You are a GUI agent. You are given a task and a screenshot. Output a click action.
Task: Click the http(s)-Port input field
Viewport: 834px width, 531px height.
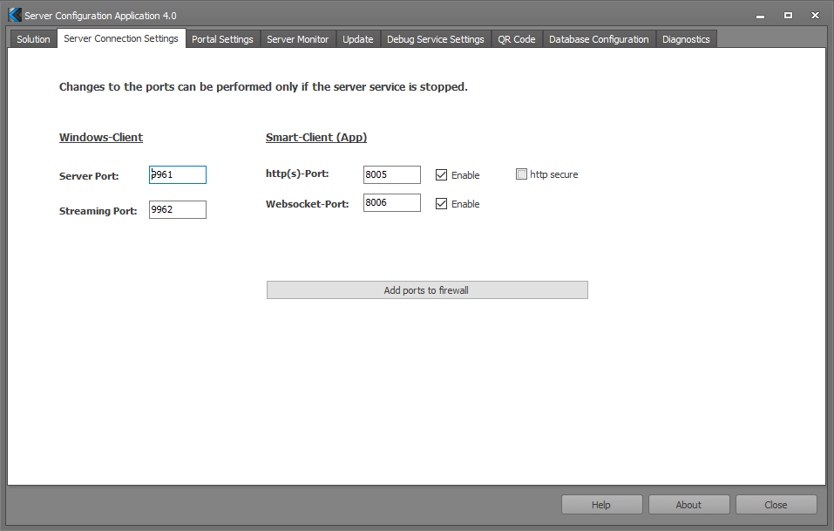392,174
